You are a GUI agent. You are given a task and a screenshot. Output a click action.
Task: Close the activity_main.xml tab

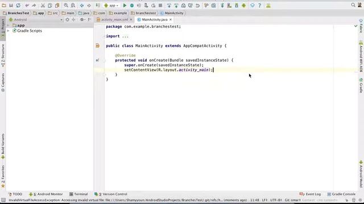[x=131, y=20]
